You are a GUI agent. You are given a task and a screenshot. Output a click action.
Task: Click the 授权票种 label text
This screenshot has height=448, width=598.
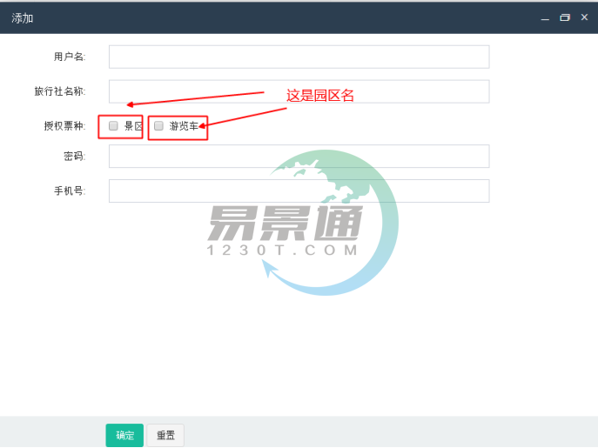(64, 126)
